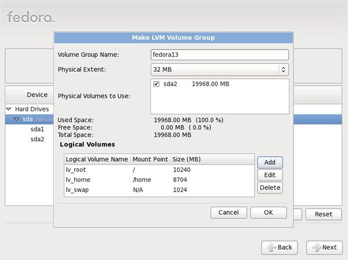Confirm the dialog with OK

[269, 213]
